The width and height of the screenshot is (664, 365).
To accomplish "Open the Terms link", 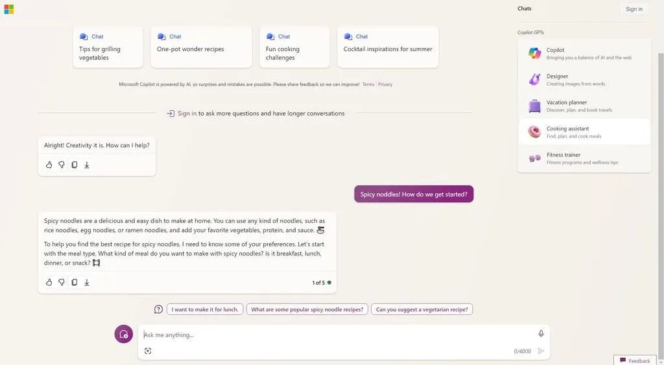I will [x=368, y=84].
